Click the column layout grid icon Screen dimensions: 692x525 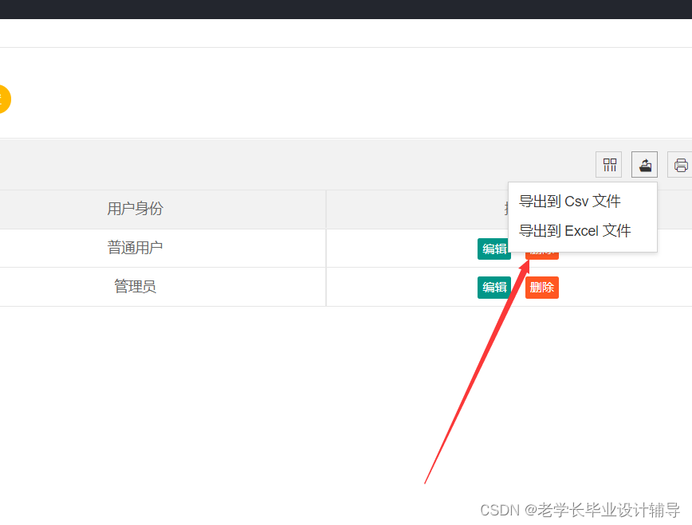point(608,164)
